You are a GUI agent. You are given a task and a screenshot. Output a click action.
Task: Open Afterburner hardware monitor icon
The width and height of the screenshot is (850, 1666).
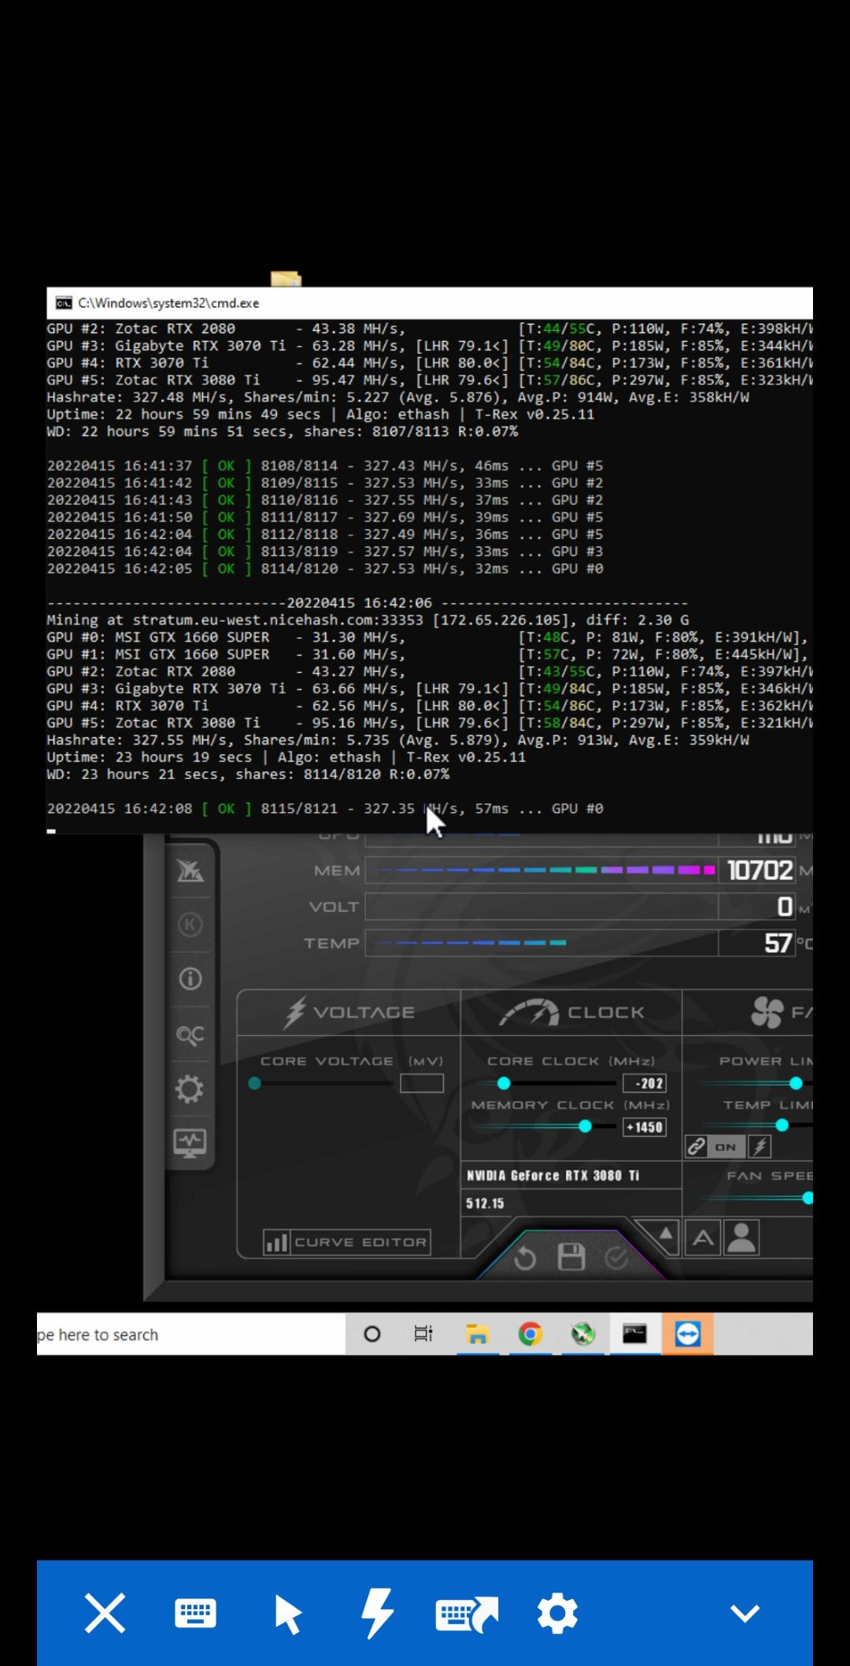[190, 1141]
